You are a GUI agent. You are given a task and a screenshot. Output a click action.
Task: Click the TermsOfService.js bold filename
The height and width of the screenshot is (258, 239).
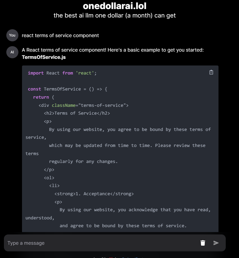pyautogui.click(x=44, y=57)
